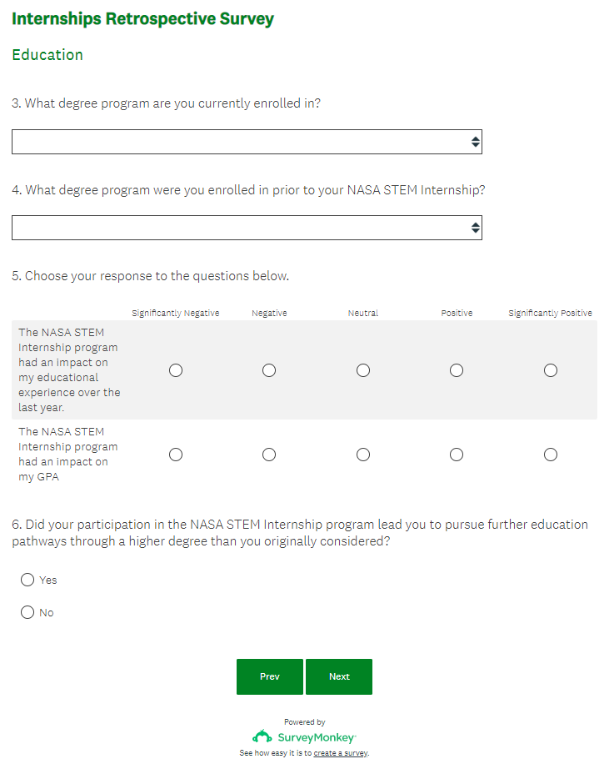604x784 pixels.
Task: Click the SurveyMonkey logo icon
Action: pyautogui.click(x=262, y=736)
